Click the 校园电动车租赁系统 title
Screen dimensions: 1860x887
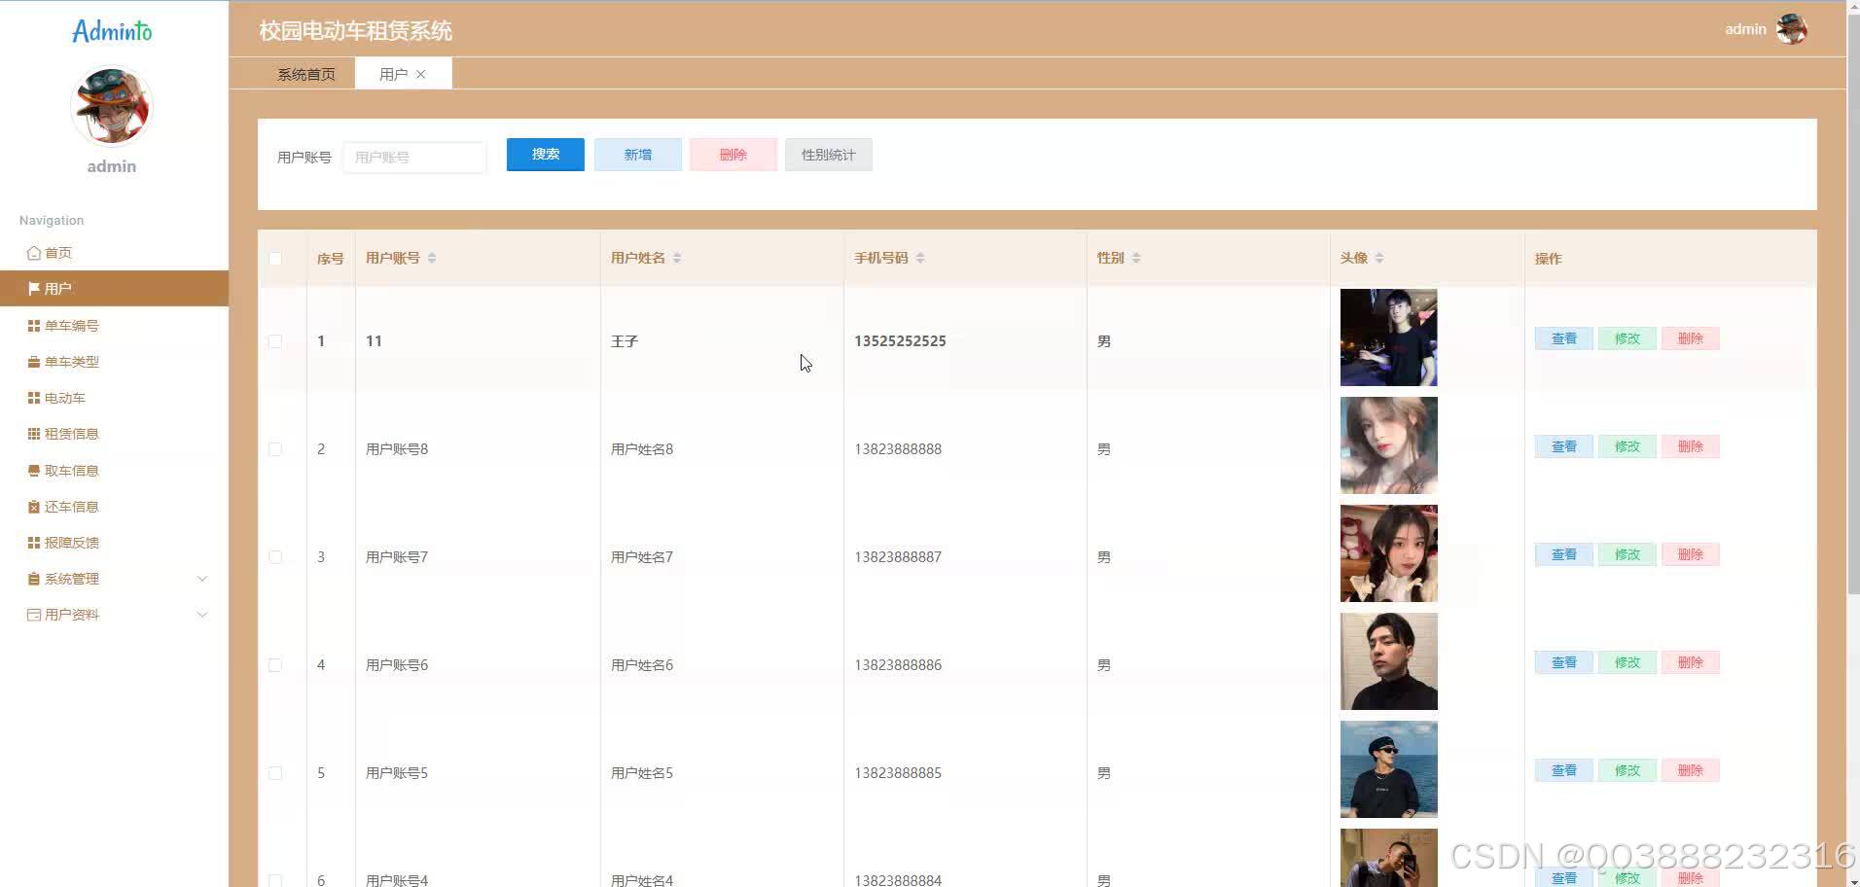click(x=355, y=31)
